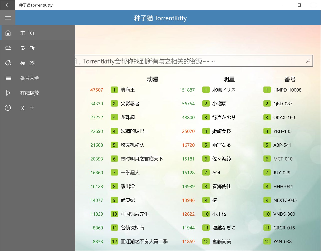Select QBD-087 code

pyautogui.click(x=283, y=104)
